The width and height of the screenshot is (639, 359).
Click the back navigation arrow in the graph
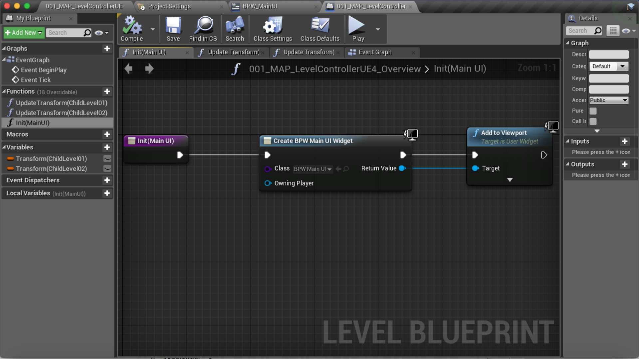(x=128, y=68)
